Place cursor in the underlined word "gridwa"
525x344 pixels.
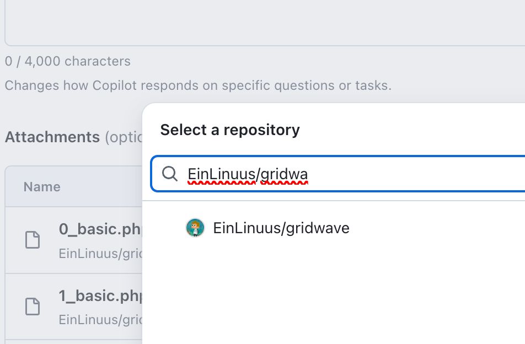pyautogui.click(x=284, y=174)
